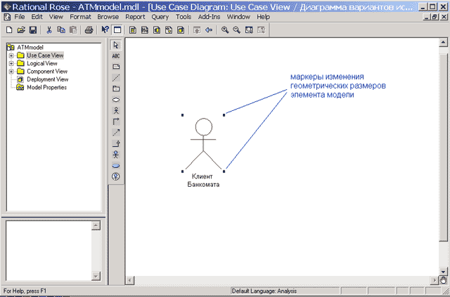Select the Use Case oval tool
This screenshot has height=297, width=450.
116,100
